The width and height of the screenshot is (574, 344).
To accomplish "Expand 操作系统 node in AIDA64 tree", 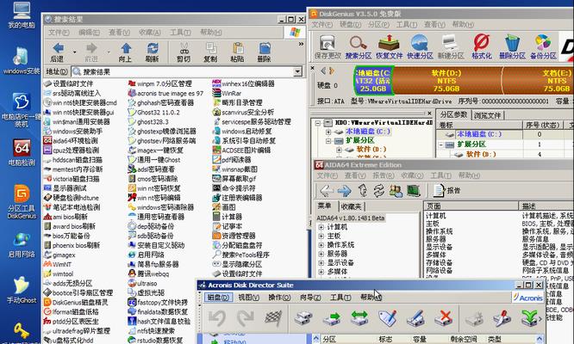I will click(321, 245).
